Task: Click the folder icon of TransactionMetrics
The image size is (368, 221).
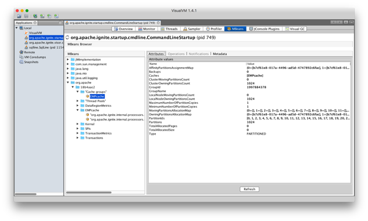Action: [x=83, y=133]
